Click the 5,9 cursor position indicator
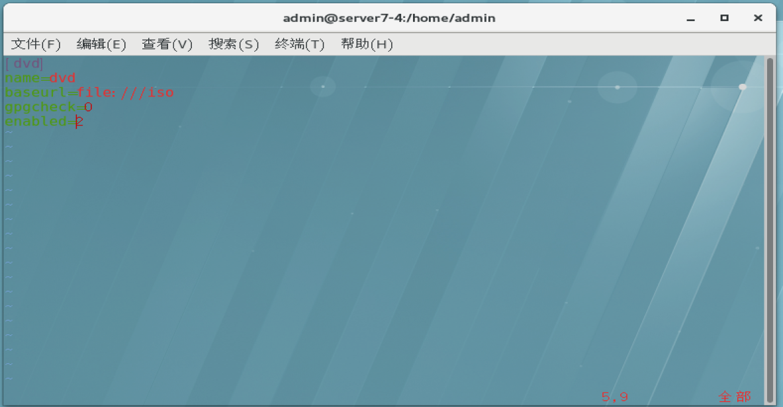Image resolution: width=783 pixels, height=407 pixels. (615, 397)
